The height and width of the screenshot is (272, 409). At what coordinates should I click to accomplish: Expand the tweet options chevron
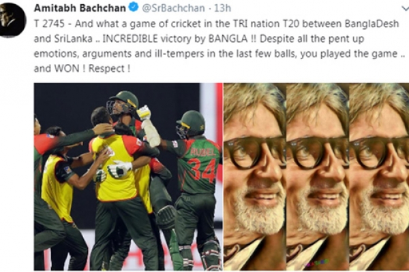click(x=406, y=8)
